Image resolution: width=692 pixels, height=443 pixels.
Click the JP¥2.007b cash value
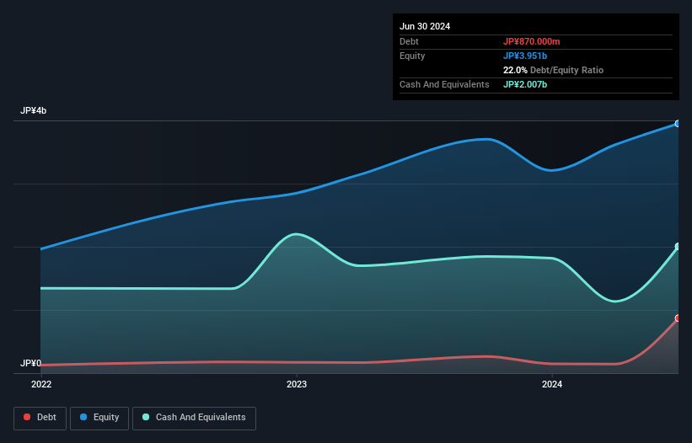tap(525, 84)
